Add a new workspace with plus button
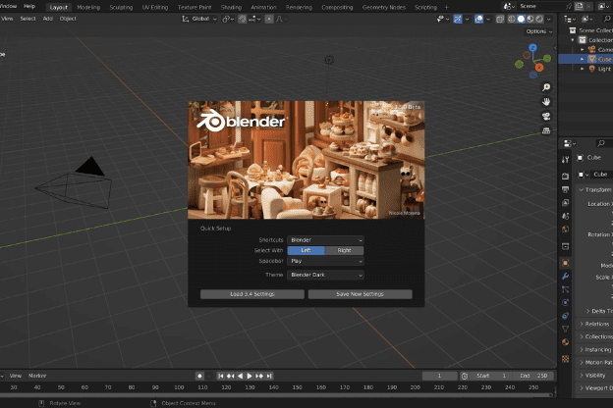The height and width of the screenshot is (408, 613). [446, 8]
